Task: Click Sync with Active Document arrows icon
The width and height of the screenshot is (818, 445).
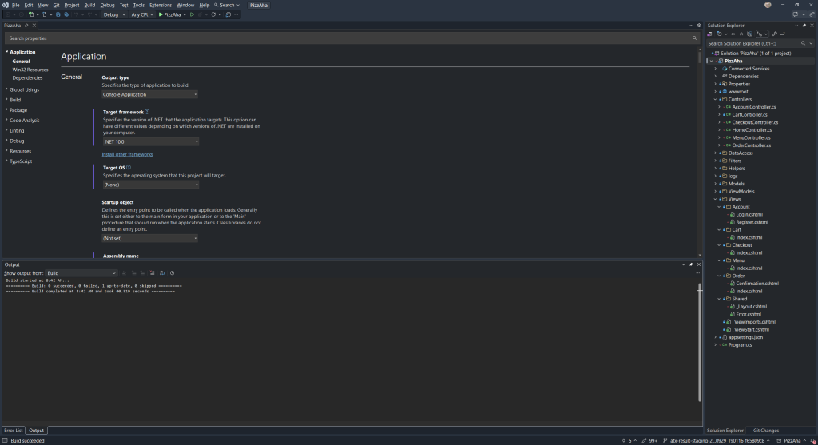Action: [x=733, y=34]
